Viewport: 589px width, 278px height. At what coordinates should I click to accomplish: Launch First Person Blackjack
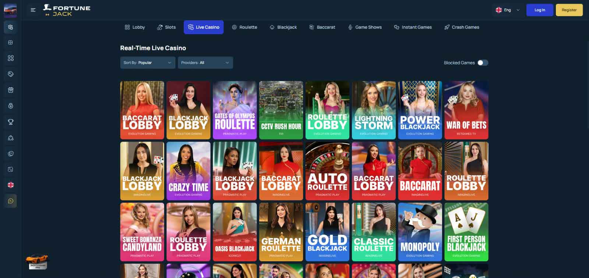click(466, 232)
